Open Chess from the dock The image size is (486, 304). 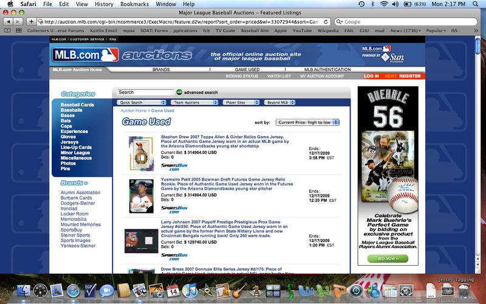[256, 291]
